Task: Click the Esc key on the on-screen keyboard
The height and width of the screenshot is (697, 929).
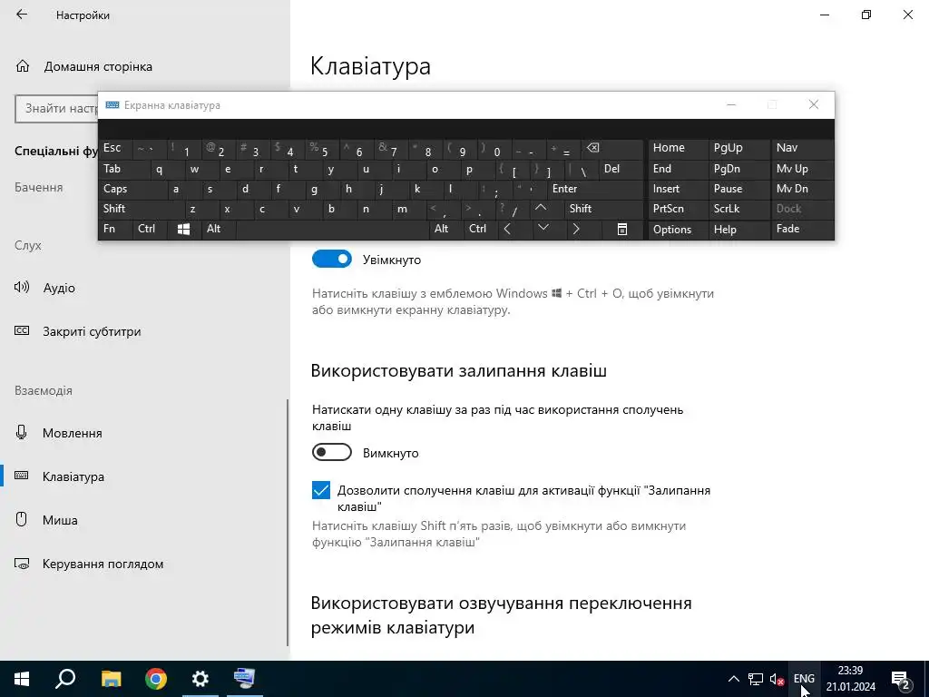Action: (115, 148)
